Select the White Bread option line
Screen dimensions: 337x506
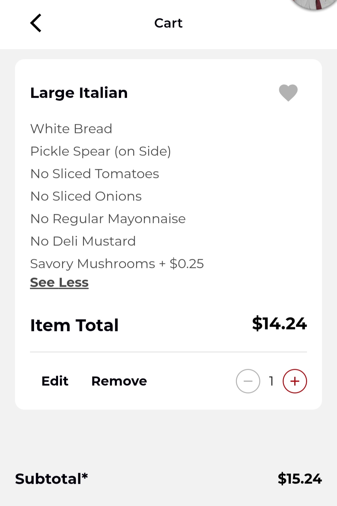click(71, 129)
